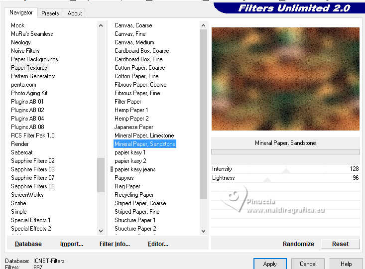
Task: Select the Simple category
Action: (18, 212)
